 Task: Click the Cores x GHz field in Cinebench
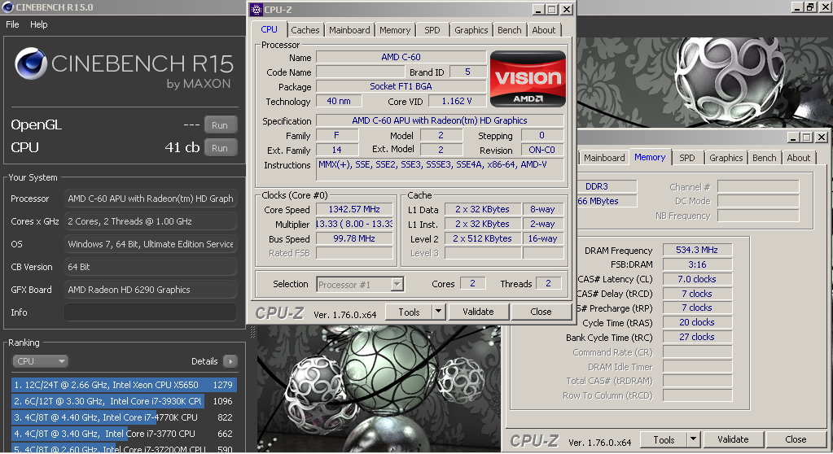tap(151, 221)
